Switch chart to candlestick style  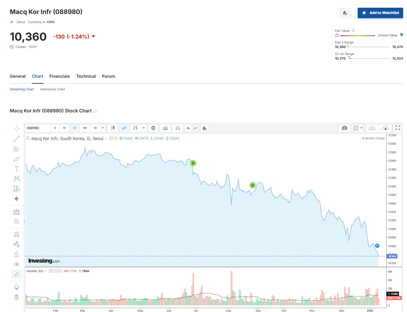113,128
